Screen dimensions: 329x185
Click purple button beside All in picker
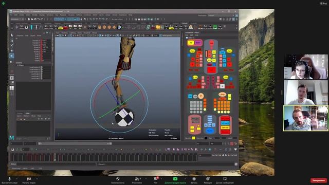pyautogui.click(x=197, y=43)
